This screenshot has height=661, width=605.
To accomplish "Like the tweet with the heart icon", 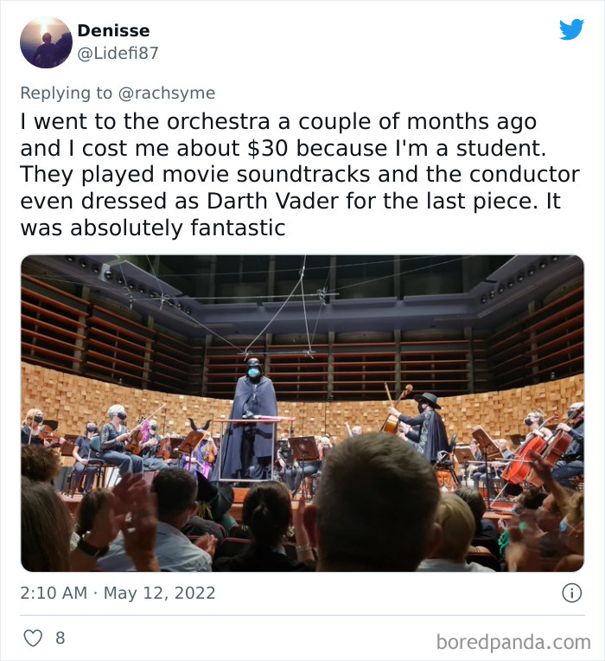I will 33,638.
